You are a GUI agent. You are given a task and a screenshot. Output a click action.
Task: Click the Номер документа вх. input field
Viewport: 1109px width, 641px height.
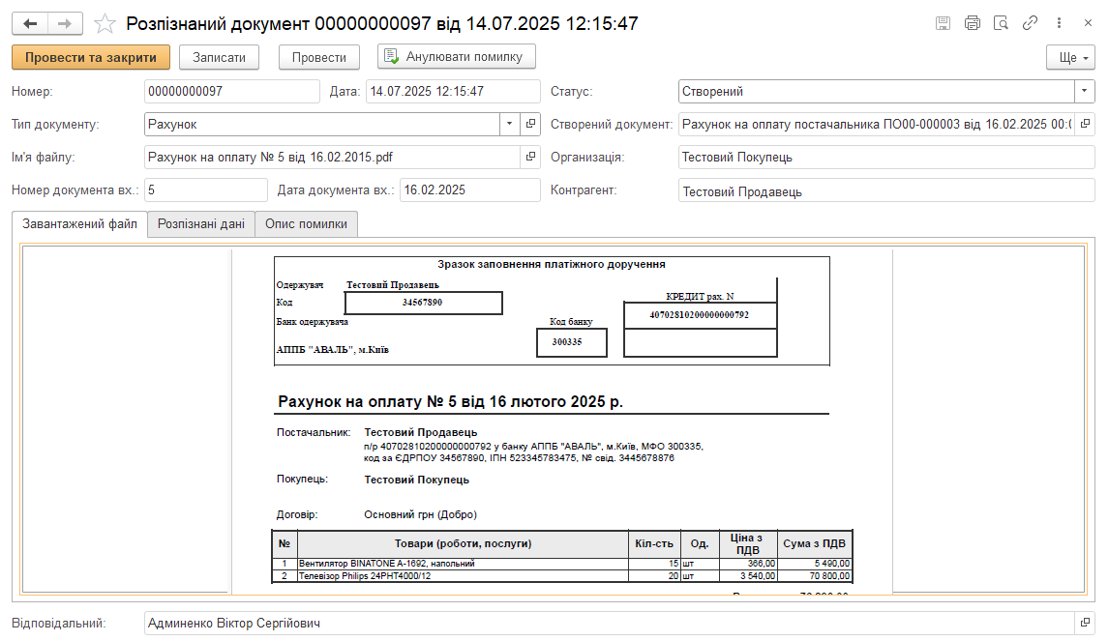tap(205, 190)
